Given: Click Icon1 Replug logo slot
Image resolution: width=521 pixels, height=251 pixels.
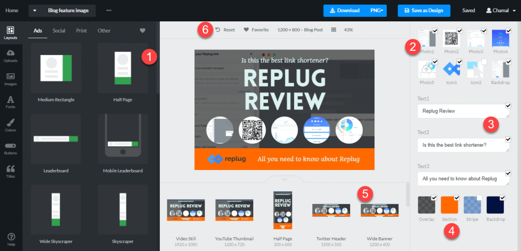Looking at the screenshot, I should point(451,69).
